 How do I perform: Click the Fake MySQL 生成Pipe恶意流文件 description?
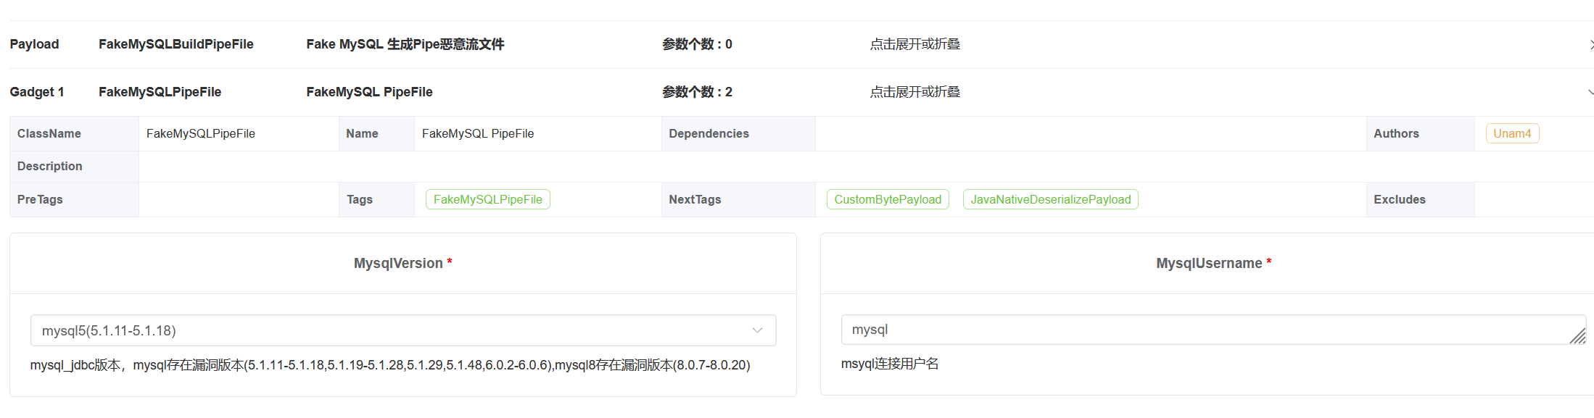[405, 44]
